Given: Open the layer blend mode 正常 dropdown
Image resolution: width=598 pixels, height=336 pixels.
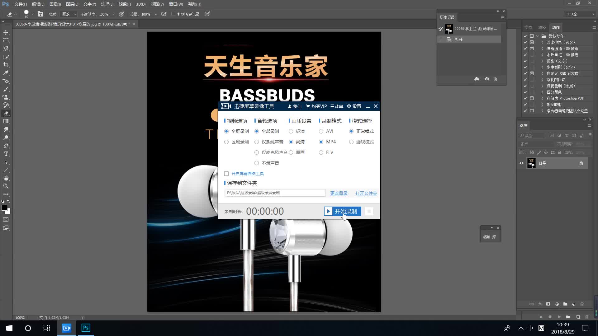Looking at the screenshot, I should coord(536,144).
